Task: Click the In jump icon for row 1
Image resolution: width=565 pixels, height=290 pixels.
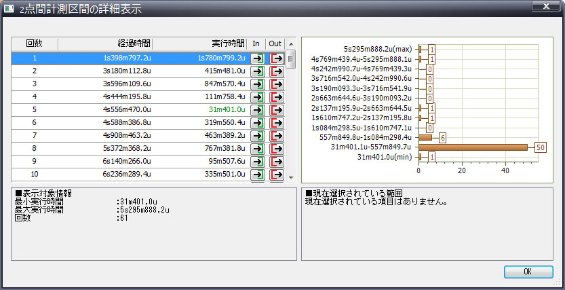Action: tap(258, 58)
